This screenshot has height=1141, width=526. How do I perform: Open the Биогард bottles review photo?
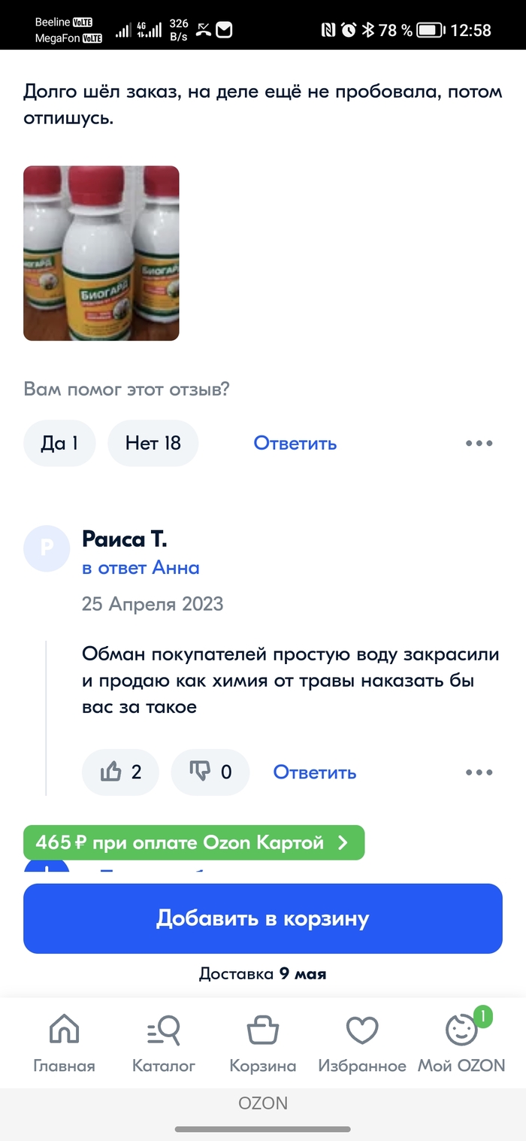click(101, 253)
